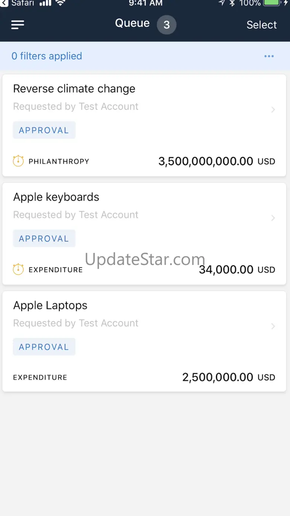Tap the 0 filters applied link
This screenshot has width=290, height=516.
[47, 56]
